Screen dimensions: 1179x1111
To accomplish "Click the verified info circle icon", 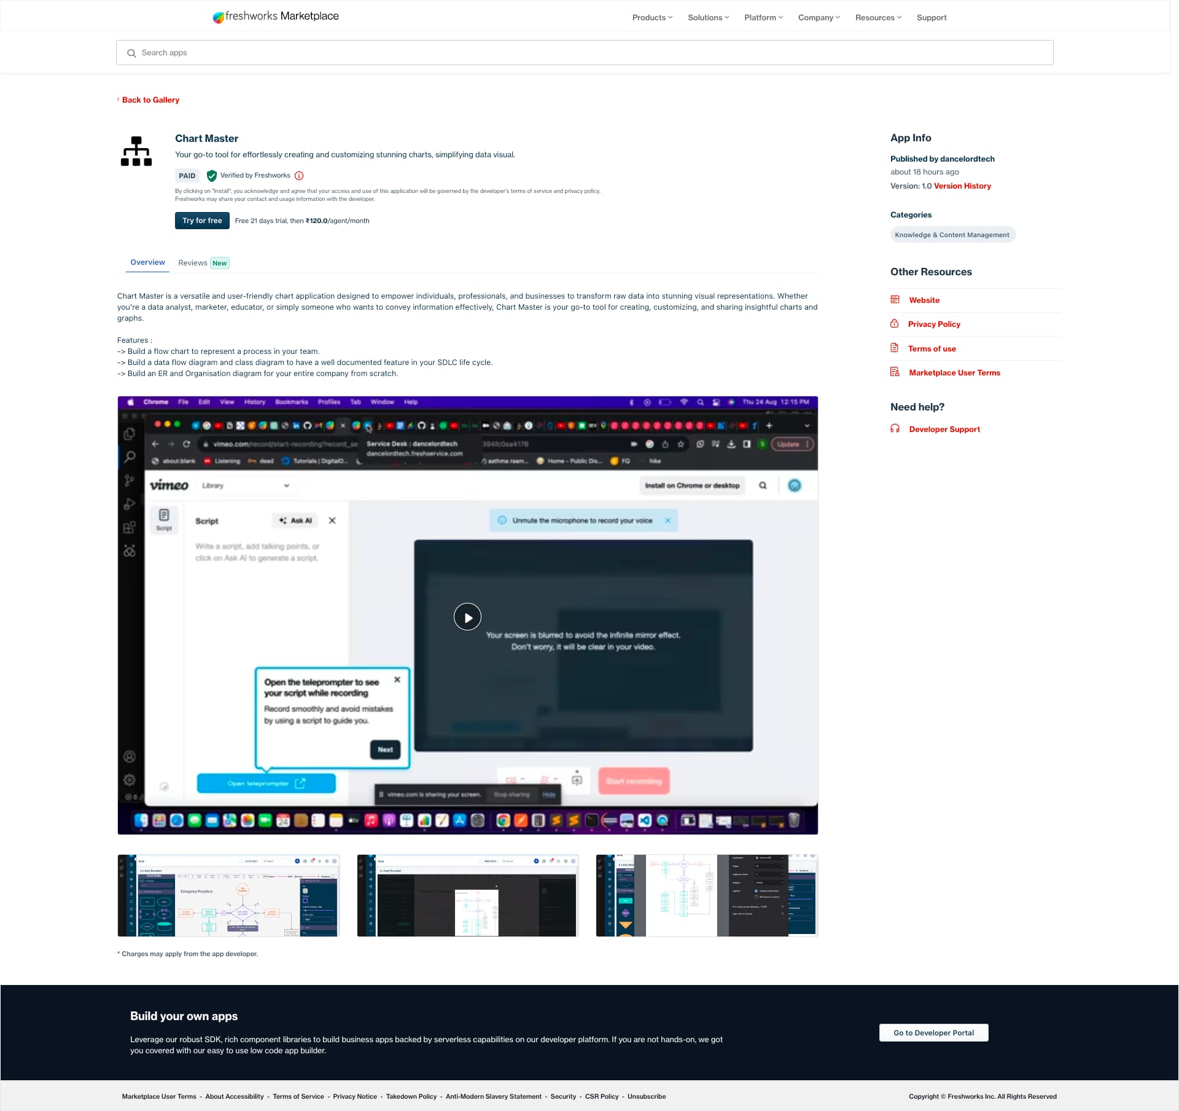I will 299,176.
